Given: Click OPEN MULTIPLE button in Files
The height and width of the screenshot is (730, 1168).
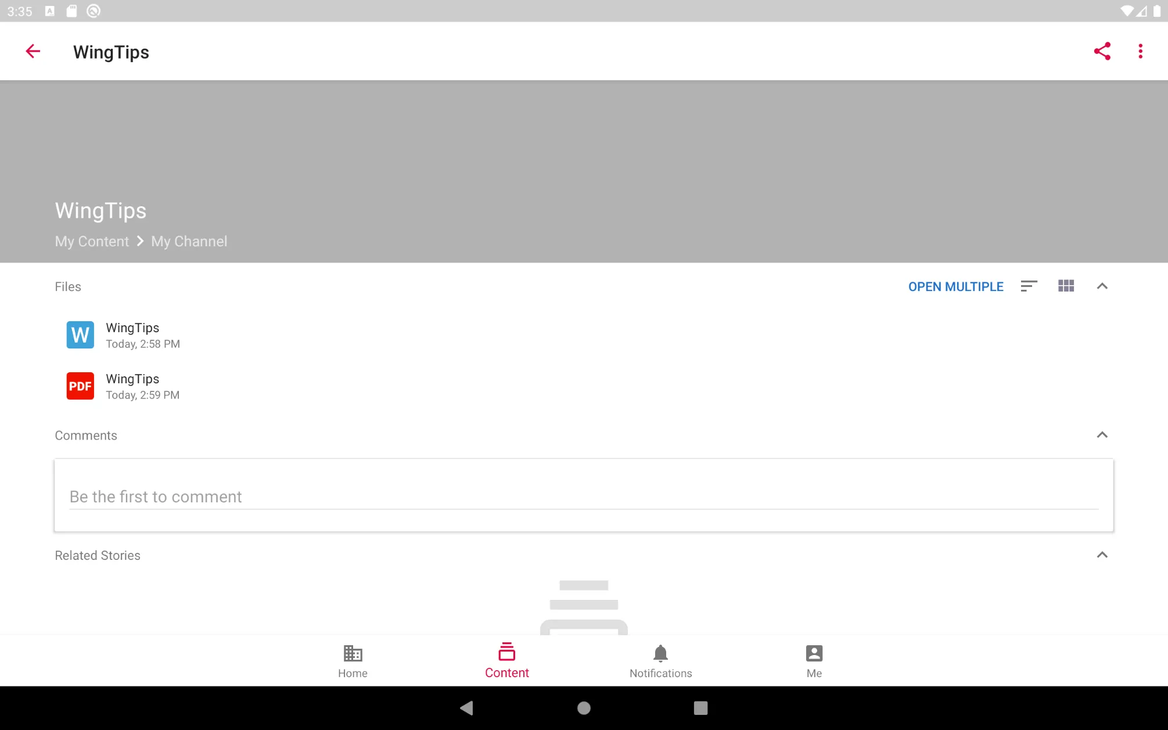Looking at the screenshot, I should [955, 286].
